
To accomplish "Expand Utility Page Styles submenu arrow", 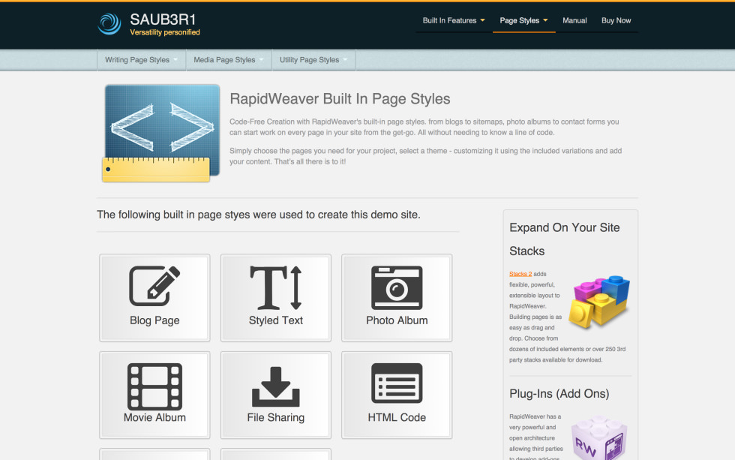I will pyautogui.click(x=345, y=59).
